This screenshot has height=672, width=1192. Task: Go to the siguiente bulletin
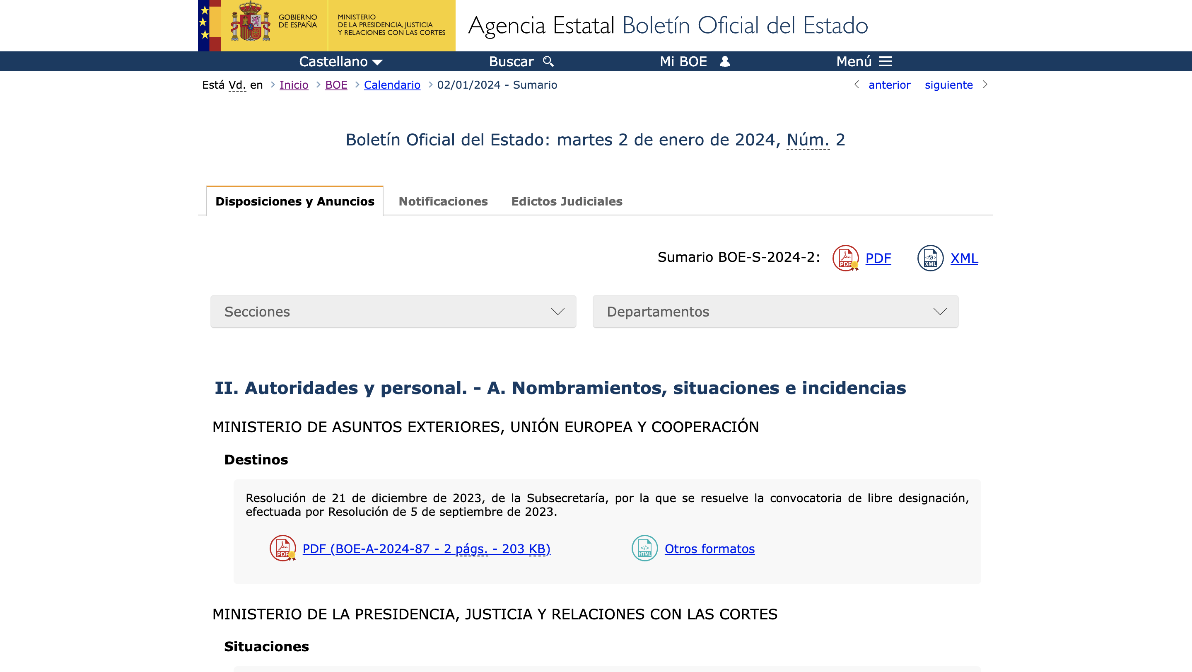(948, 85)
